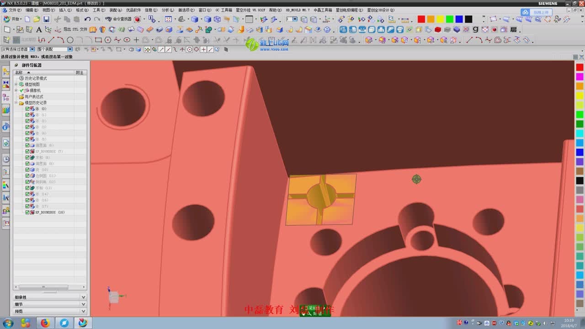This screenshot has height=329, width=585.
Task: Click the Open folder icon
Action: click(37, 19)
